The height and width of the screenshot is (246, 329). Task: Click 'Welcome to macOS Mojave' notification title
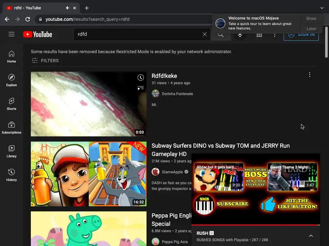pyautogui.click(x=253, y=18)
